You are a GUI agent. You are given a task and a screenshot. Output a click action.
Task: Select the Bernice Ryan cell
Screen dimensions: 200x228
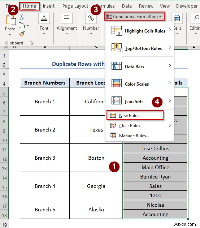point(155,177)
